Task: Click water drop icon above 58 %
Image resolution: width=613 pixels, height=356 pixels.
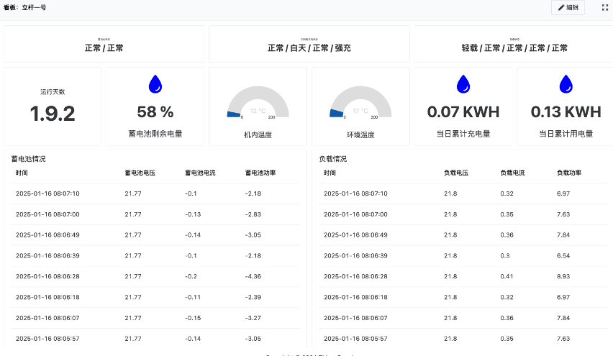Action: [155, 84]
